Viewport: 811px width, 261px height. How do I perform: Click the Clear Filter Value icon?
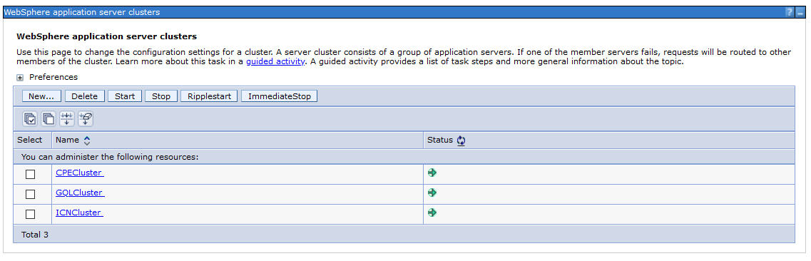[x=86, y=119]
